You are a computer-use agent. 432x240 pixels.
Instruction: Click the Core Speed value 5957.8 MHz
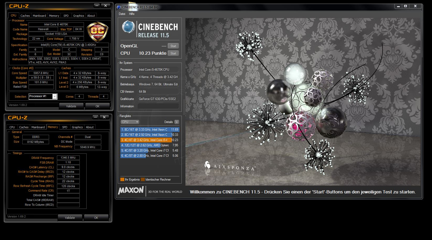pos(41,73)
